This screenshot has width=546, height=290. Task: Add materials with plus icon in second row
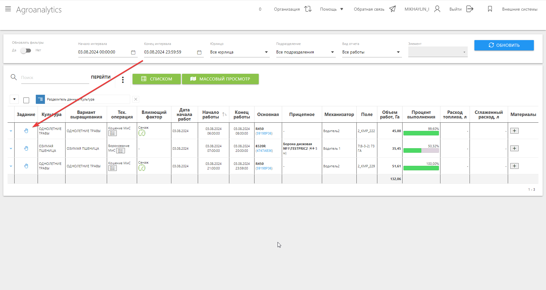(x=514, y=148)
